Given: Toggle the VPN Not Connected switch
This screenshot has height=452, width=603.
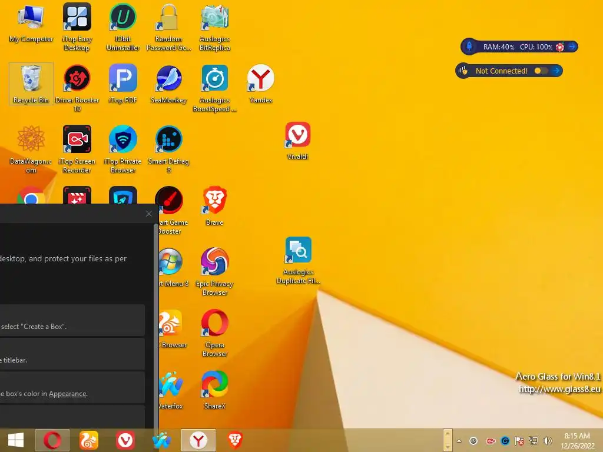Looking at the screenshot, I should [x=541, y=71].
